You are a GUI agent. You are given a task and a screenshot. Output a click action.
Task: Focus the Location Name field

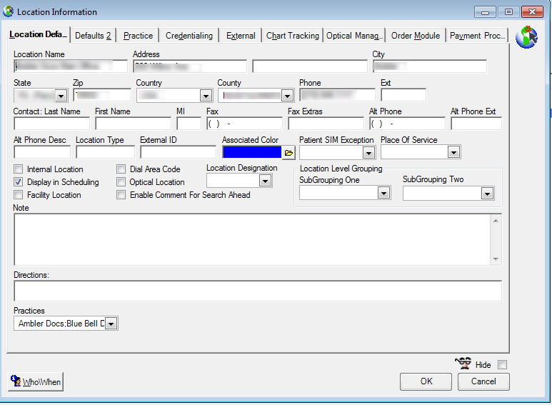pos(71,66)
